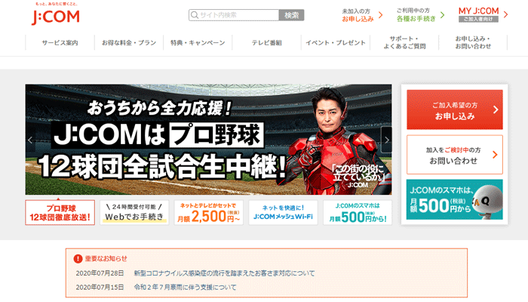Click 加入をご検討中の方 お問い合わせ button
Image resolution: width=528 pixels, height=302 pixels.
(455, 155)
